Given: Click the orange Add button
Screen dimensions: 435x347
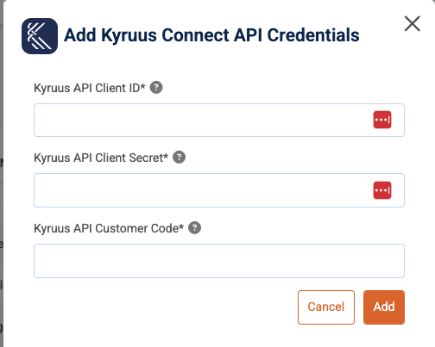Looking at the screenshot, I should coord(384,307).
